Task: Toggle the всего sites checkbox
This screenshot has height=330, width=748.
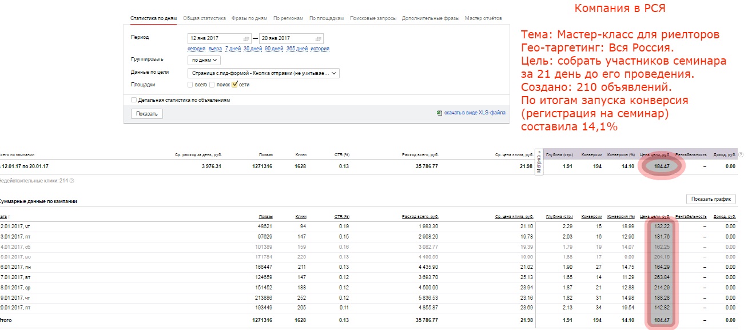Action: (x=190, y=85)
